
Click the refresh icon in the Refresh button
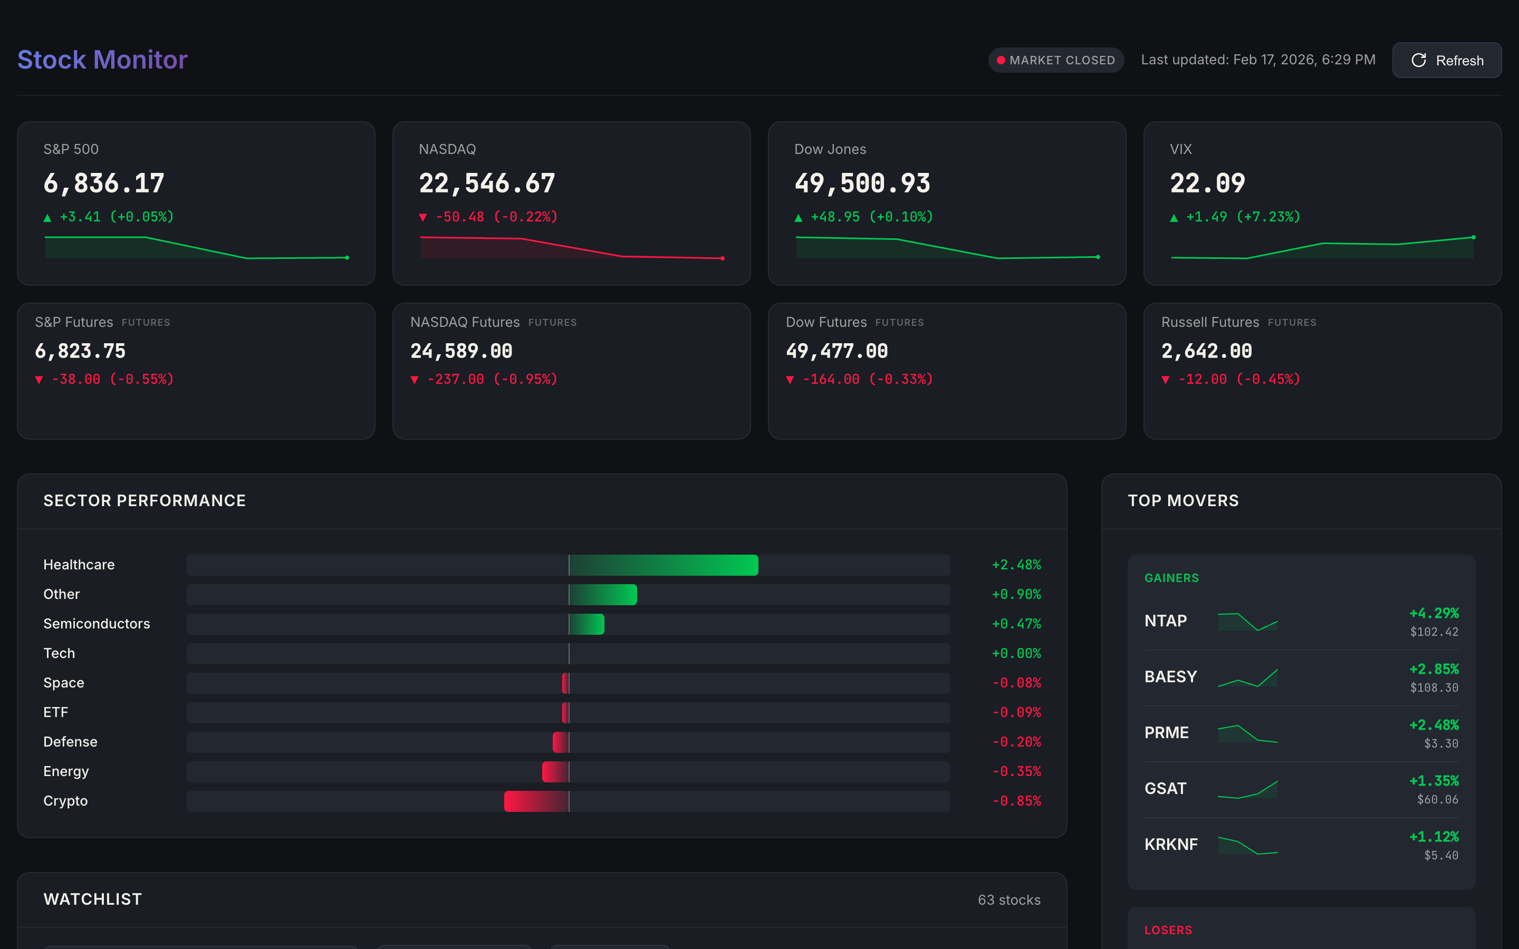pyautogui.click(x=1419, y=60)
